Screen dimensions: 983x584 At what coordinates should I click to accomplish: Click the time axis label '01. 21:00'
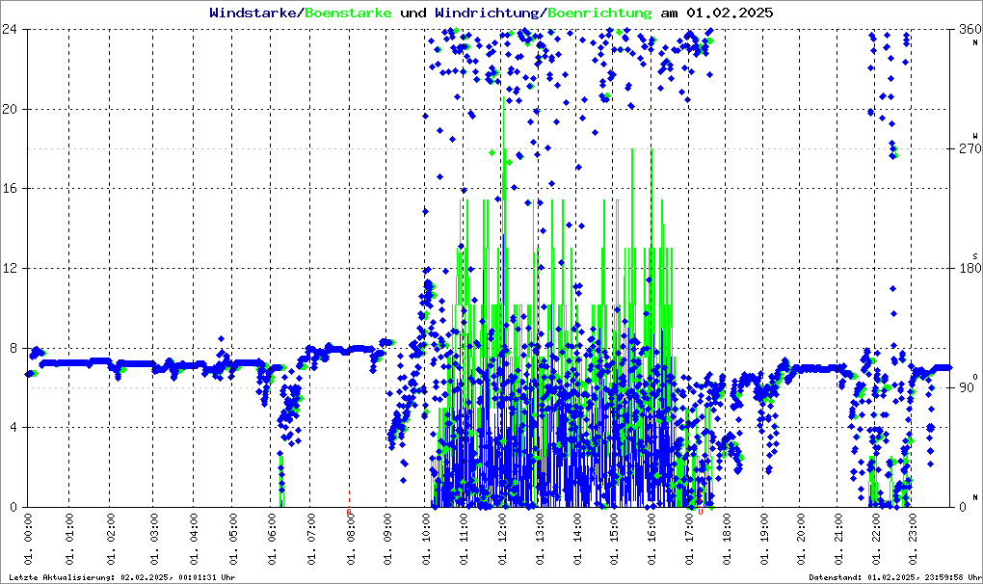[x=838, y=539]
